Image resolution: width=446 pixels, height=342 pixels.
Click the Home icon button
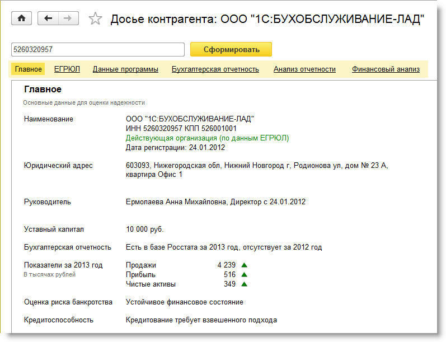22,18
